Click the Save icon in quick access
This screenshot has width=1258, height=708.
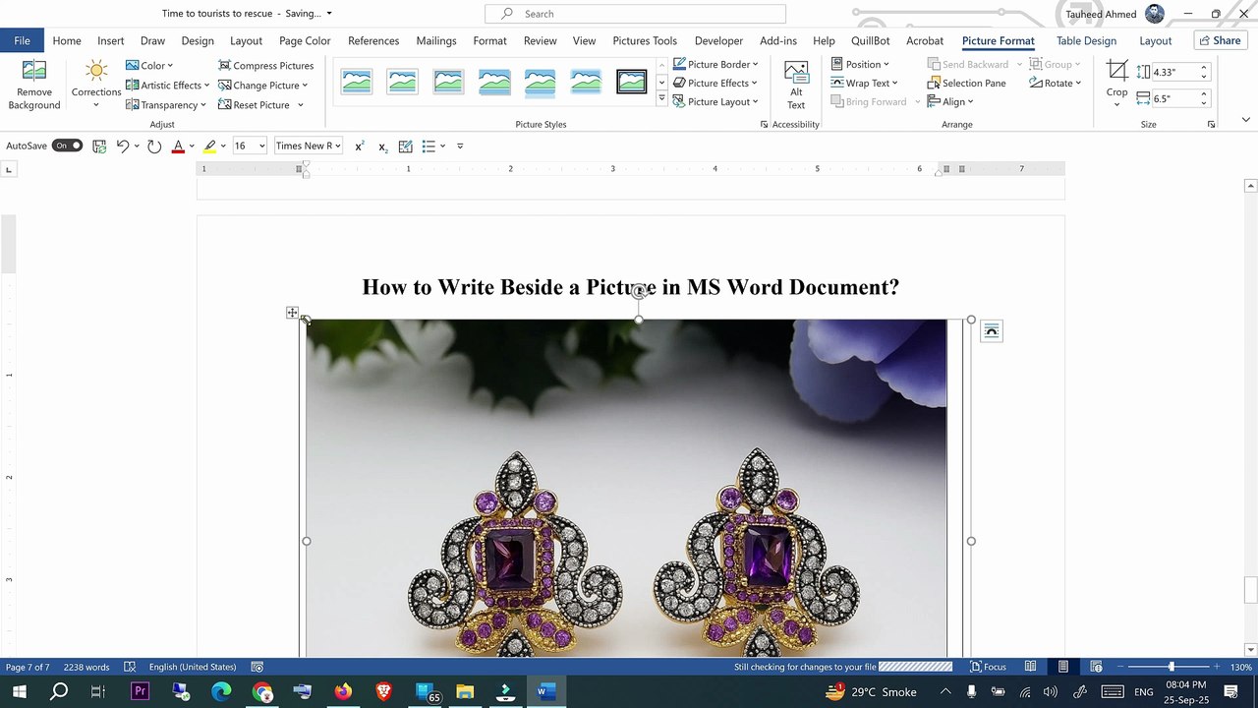coord(99,146)
